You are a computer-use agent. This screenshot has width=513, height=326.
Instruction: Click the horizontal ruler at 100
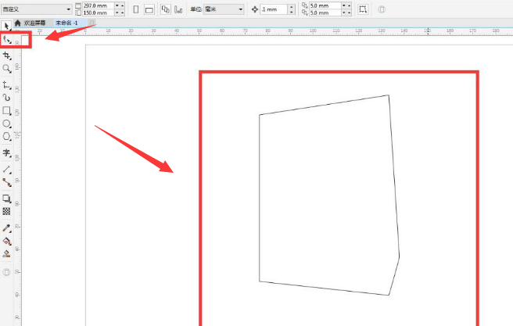click(x=313, y=31)
